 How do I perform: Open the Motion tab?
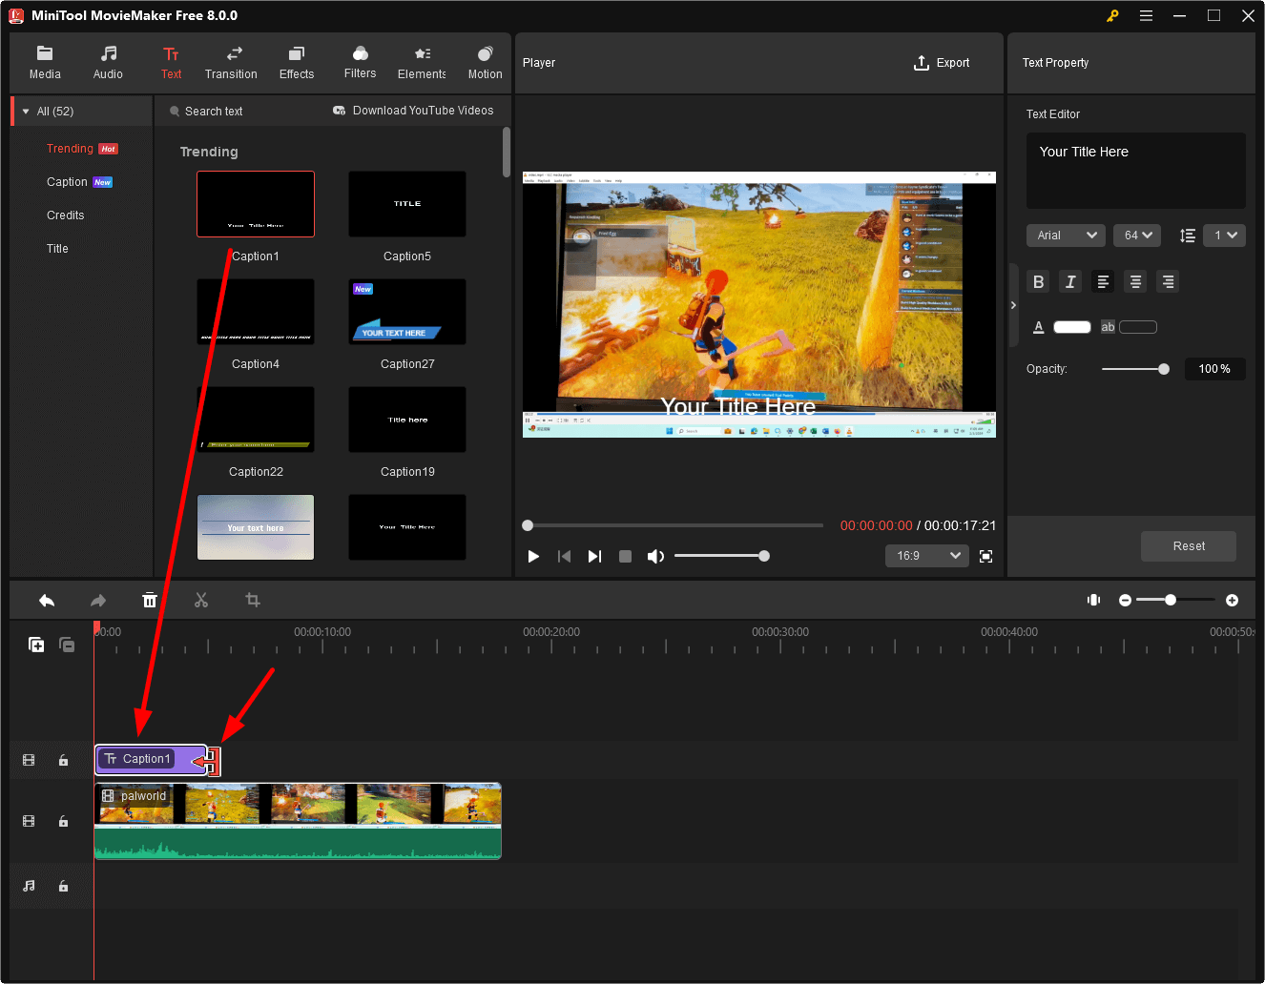[x=485, y=63]
